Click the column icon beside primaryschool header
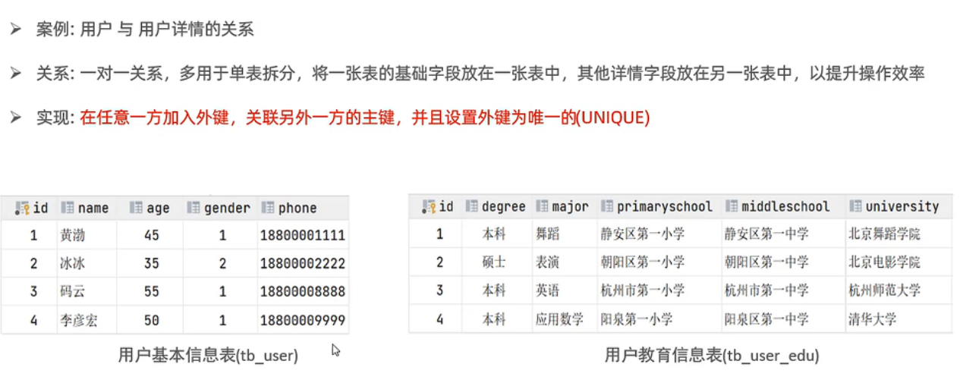 coord(606,206)
